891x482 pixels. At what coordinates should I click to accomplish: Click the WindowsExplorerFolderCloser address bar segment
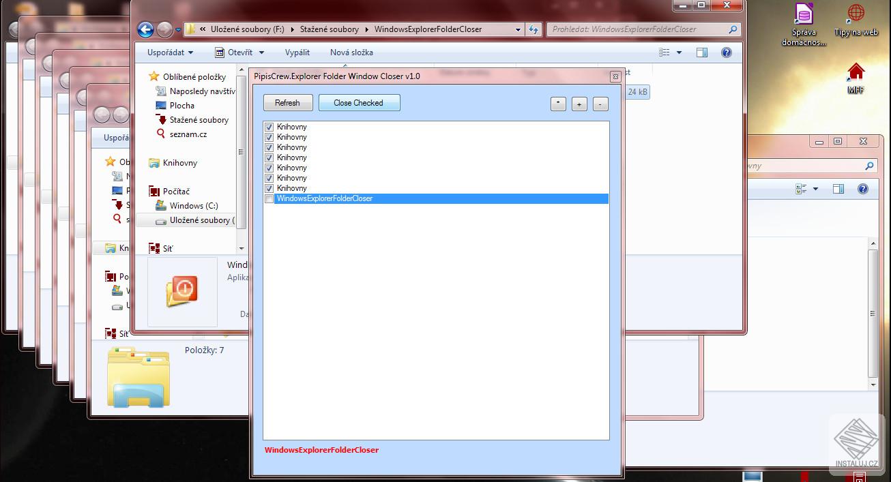click(x=428, y=29)
